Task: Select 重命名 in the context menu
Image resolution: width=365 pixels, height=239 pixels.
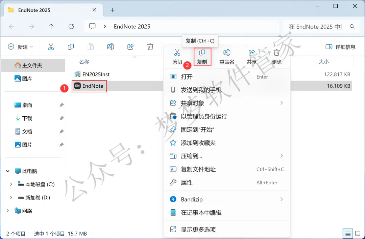Action: point(227,57)
